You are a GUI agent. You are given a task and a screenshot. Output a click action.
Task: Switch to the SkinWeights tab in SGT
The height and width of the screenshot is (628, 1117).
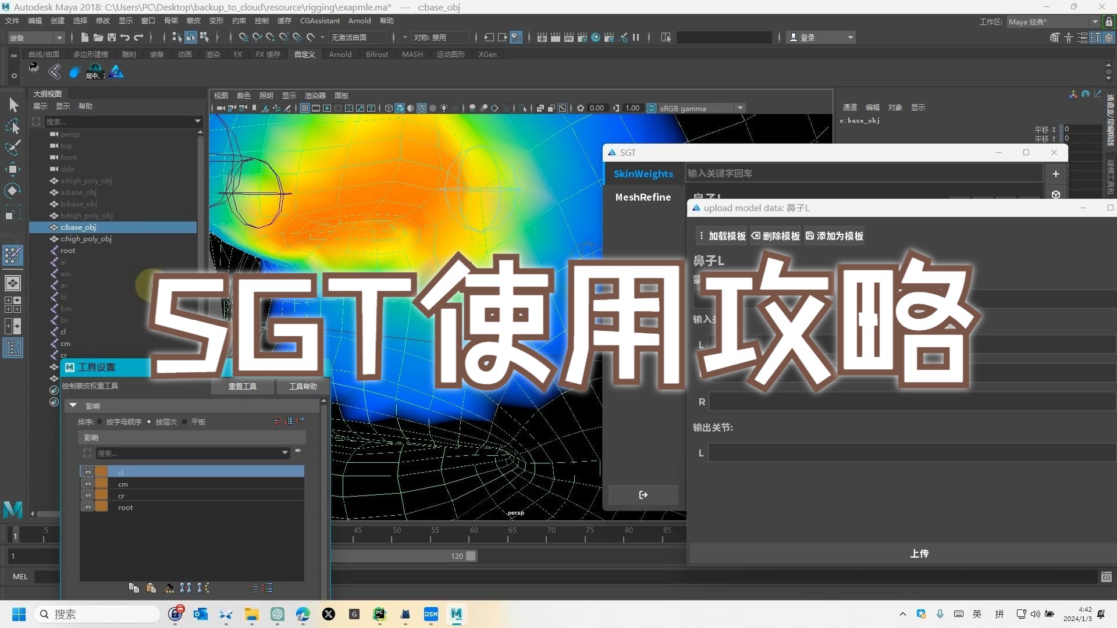(x=643, y=174)
